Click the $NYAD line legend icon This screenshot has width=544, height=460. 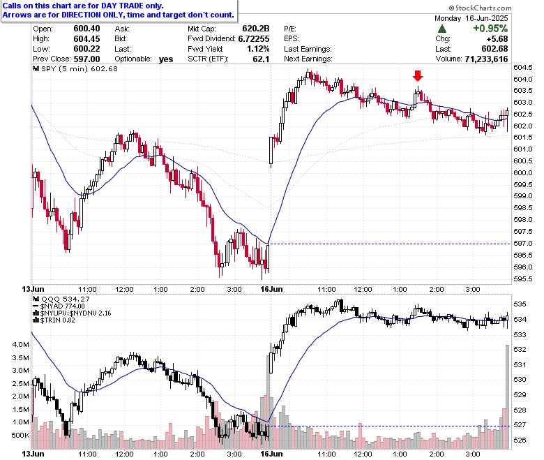tap(36, 306)
